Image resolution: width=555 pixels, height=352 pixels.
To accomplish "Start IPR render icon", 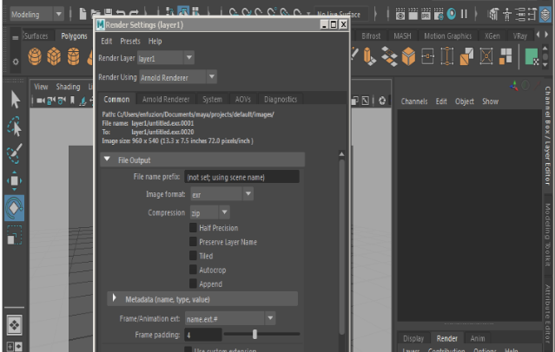I will (426, 14).
